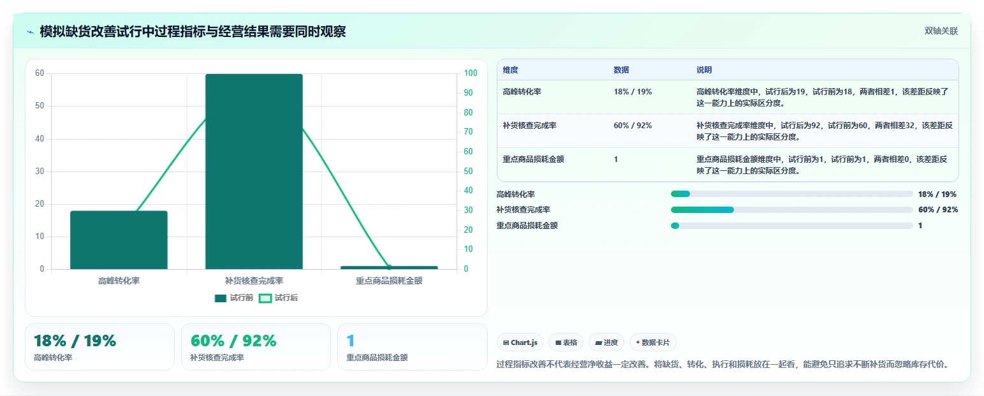Click the 60% / 92% 补货核查完成率 stat card
Screen dimensions: 984x396
coord(256,347)
